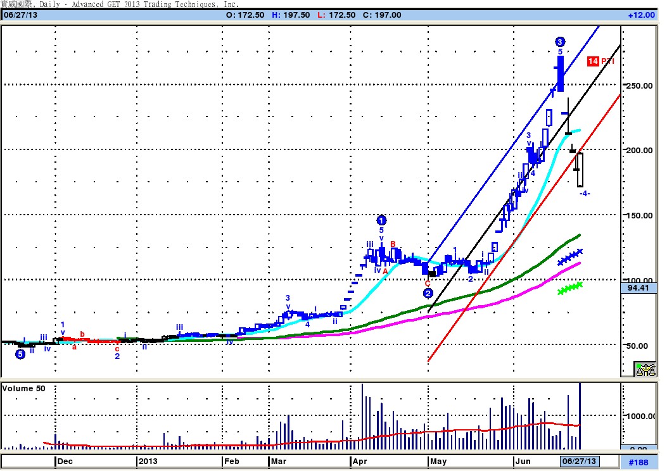Select the Jun marker on time axis
This screenshot has height=471, width=667.
[x=523, y=462]
